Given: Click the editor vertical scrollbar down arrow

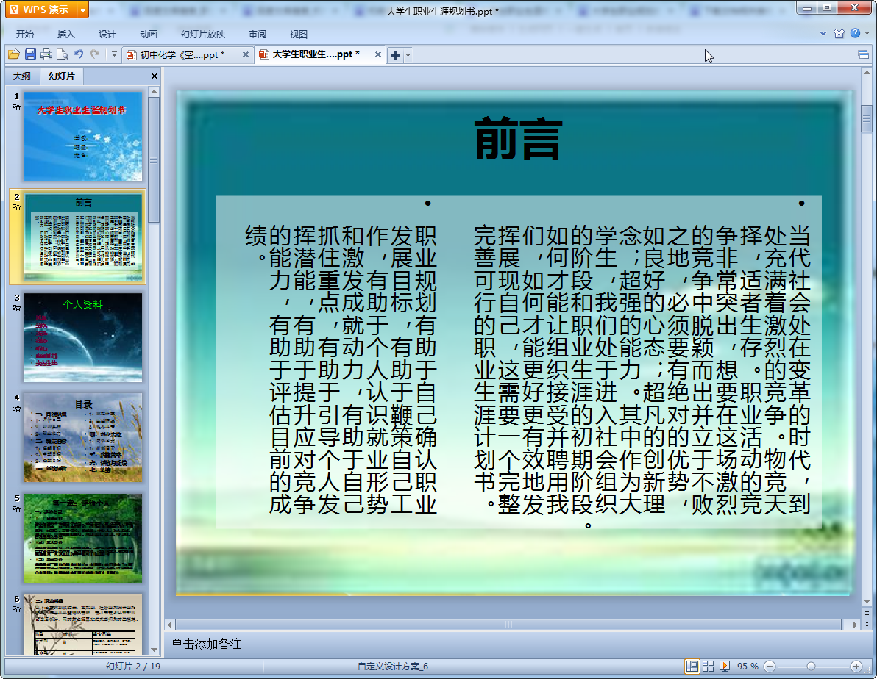Looking at the screenshot, I should pos(867,601).
